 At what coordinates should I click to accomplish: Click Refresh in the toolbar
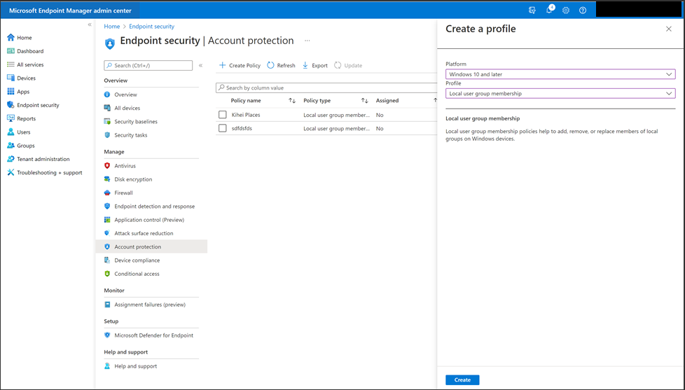tap(282, 66)
